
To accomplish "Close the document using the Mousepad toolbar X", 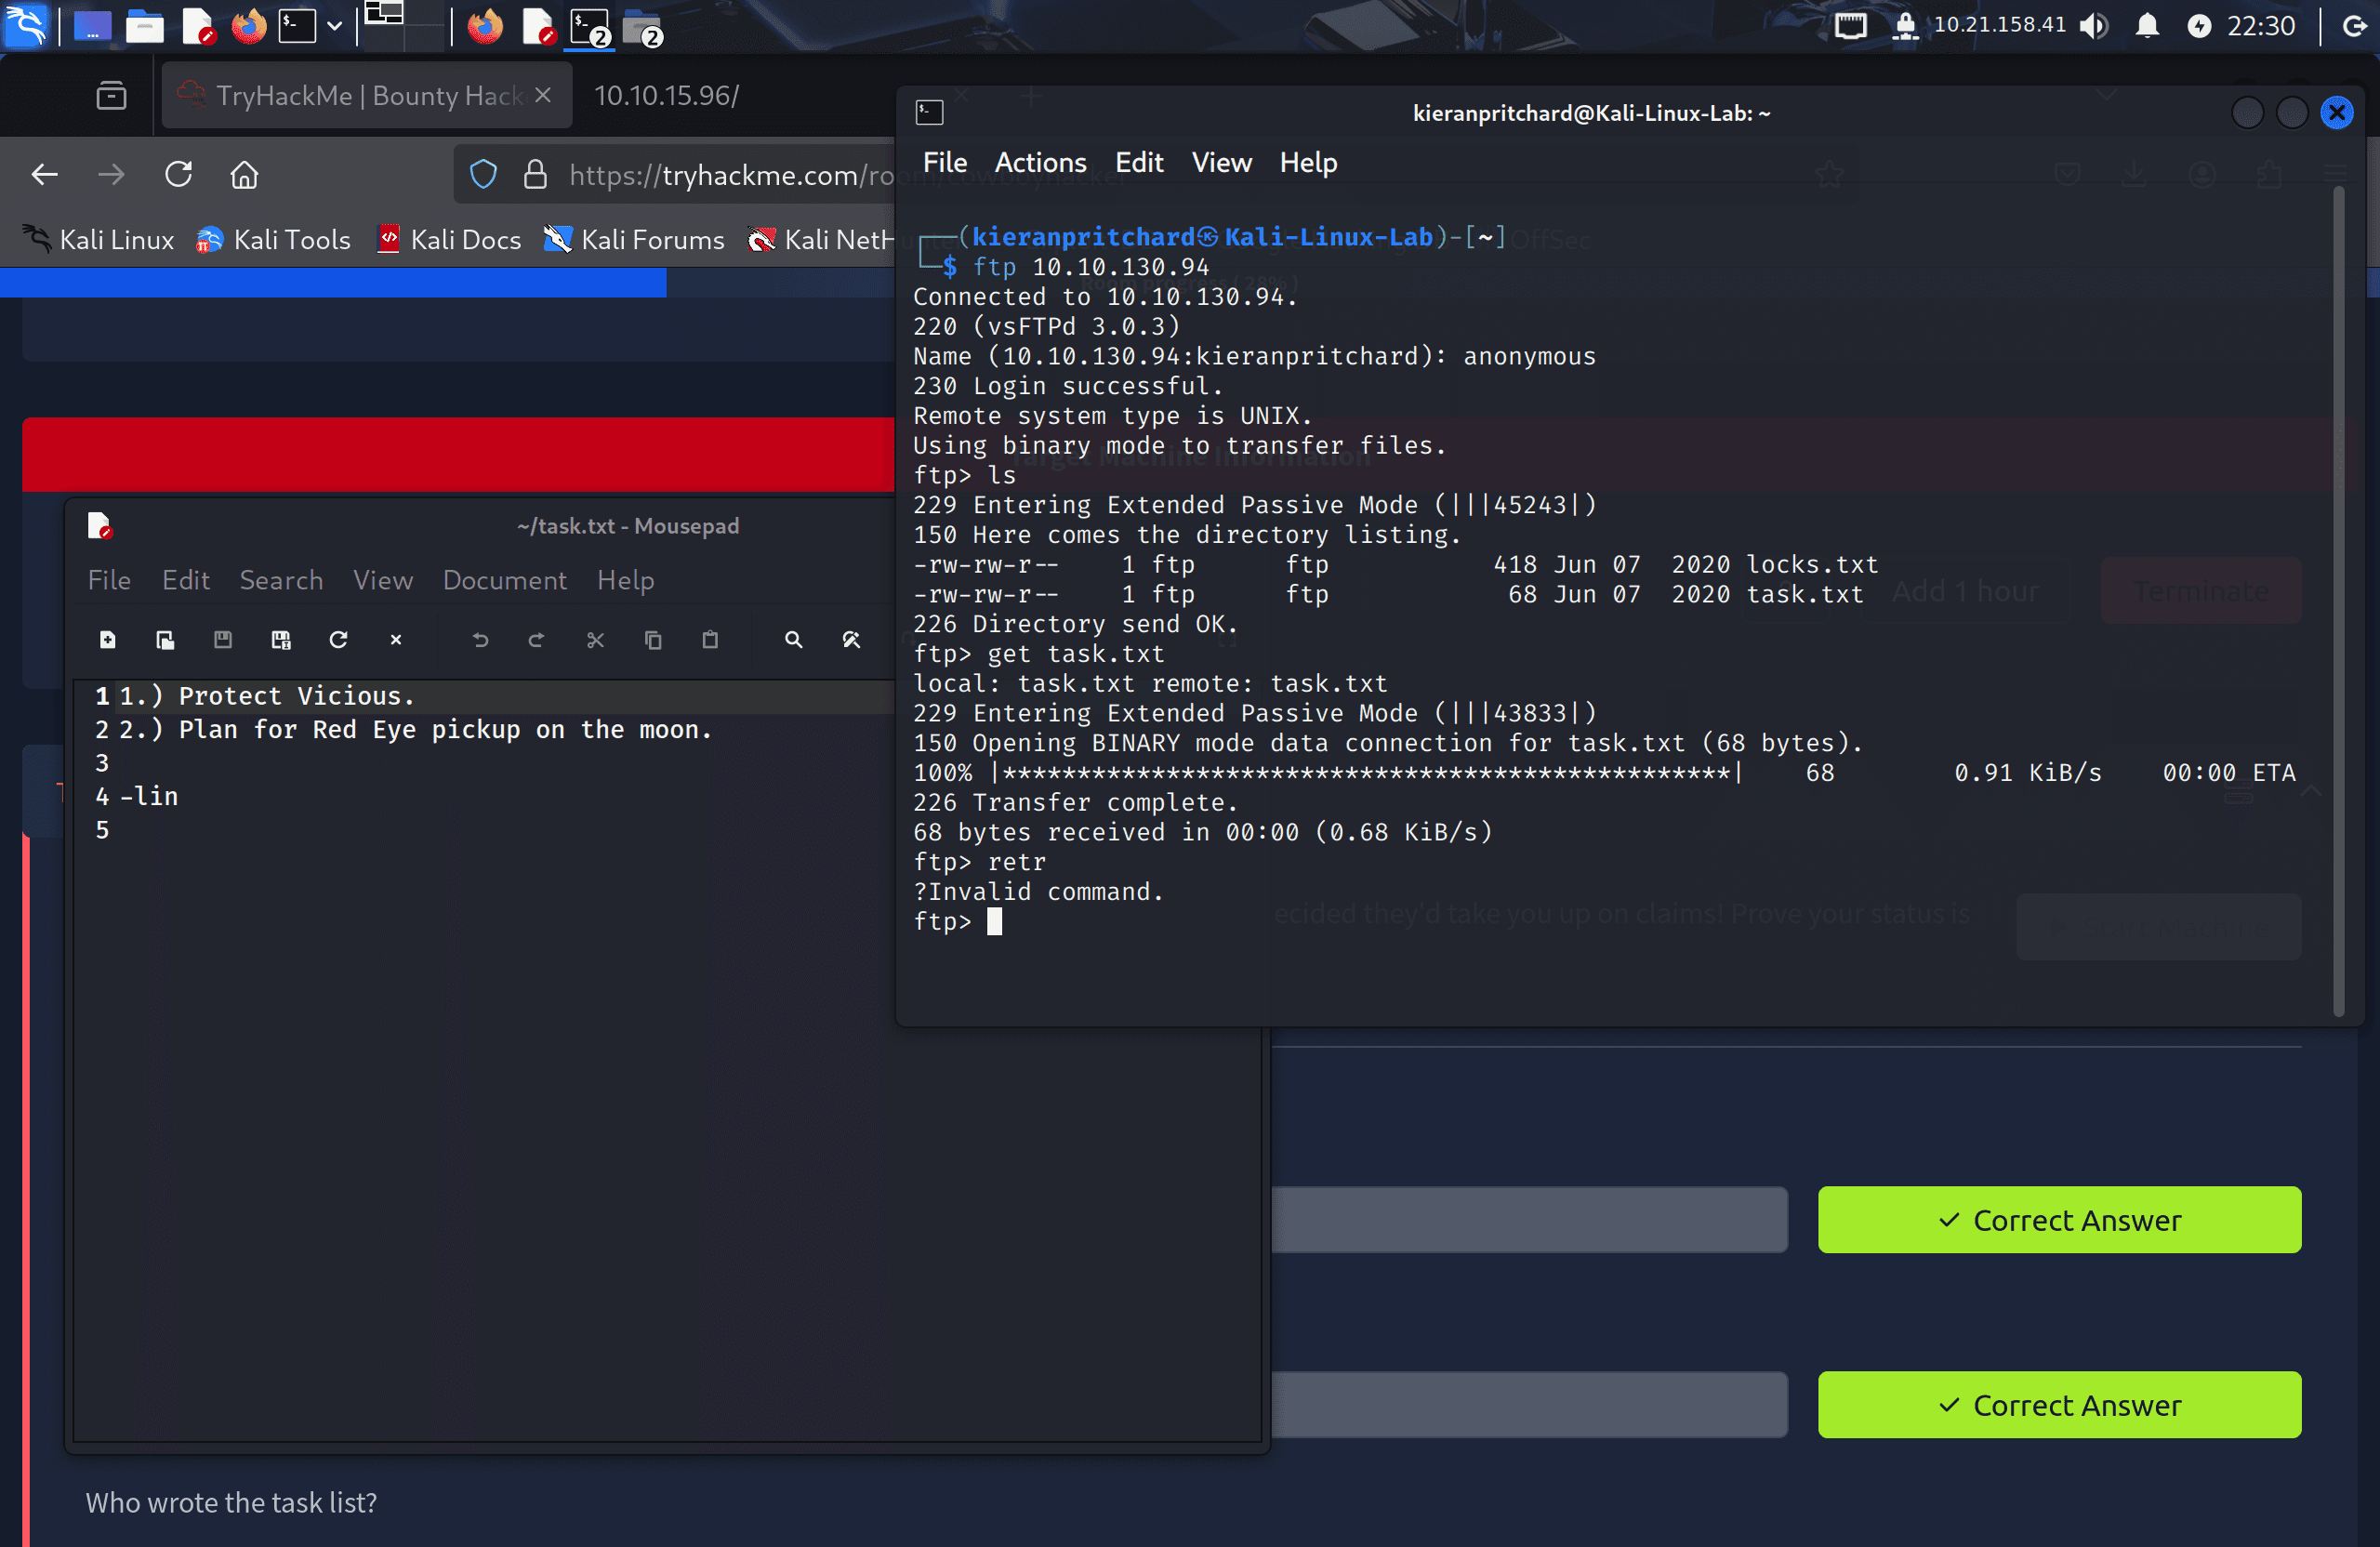I will point(396,640).
